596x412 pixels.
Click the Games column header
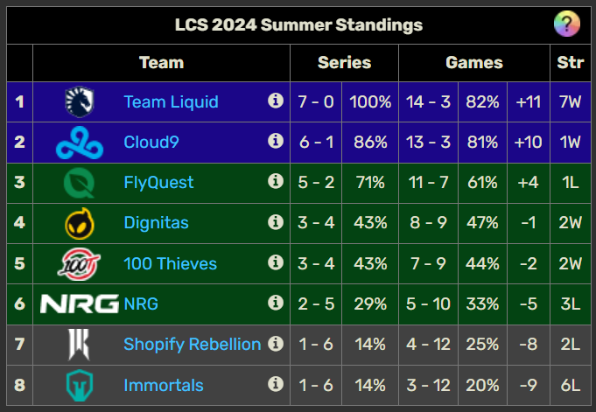474,63
